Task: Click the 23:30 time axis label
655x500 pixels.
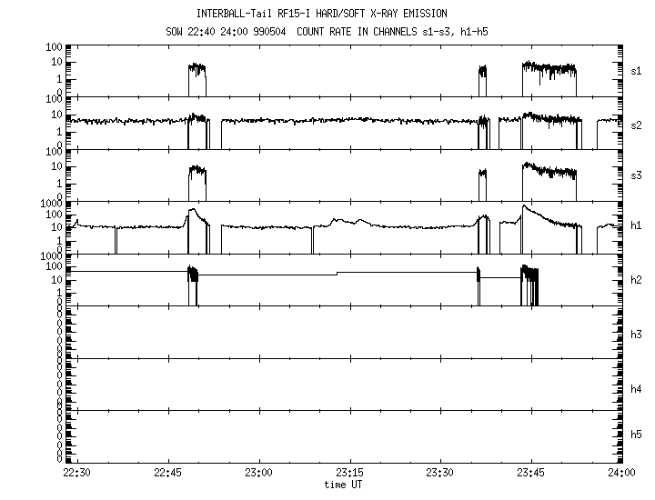Action: click(439, 473)
